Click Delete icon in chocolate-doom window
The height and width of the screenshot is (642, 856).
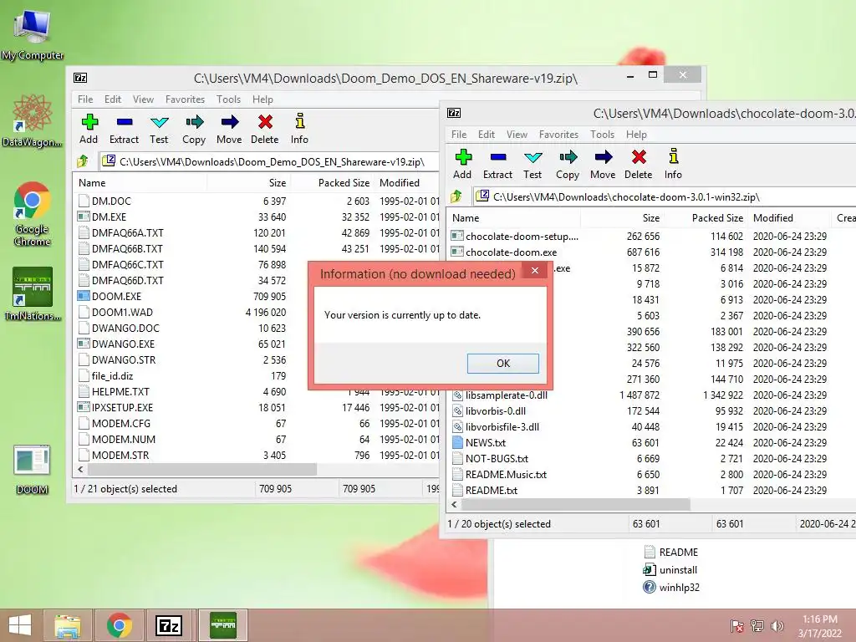click(x=639, y=157)
